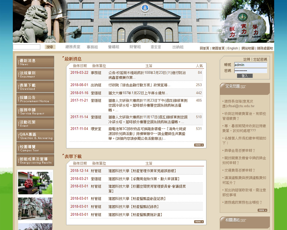Viewport: 287px width, 230px height.
Task: Open FAQ 總務長信箱(意見反應) entry
Action: point(238,103)
